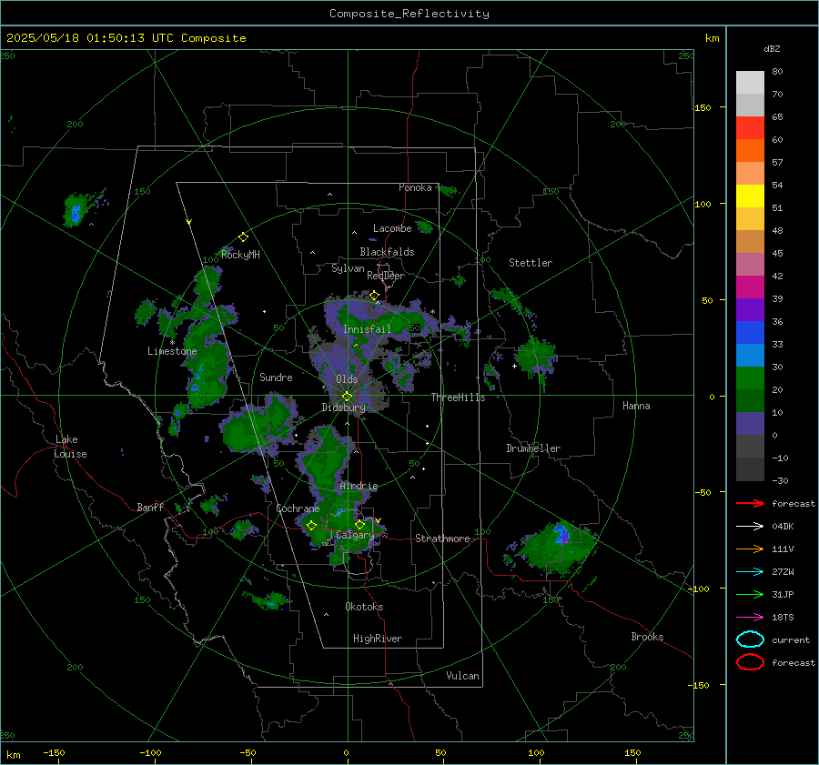
Task: Click the Strathmore label
Action: point(442,539)
